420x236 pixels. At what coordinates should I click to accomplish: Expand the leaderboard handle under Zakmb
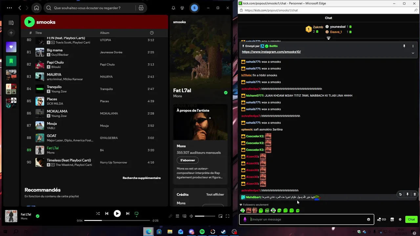click(x=328, y=38)
